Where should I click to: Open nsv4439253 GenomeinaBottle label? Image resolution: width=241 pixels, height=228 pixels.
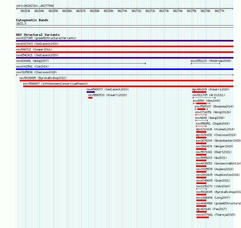point(219,163)
